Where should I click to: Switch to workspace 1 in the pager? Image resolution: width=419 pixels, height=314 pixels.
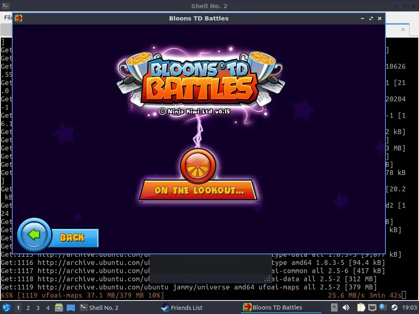pyautogui.click(x=18, y=308)
